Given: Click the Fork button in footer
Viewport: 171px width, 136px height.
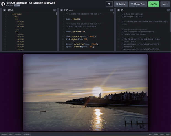Looking at the screenshot, I should tap(150, 134).
